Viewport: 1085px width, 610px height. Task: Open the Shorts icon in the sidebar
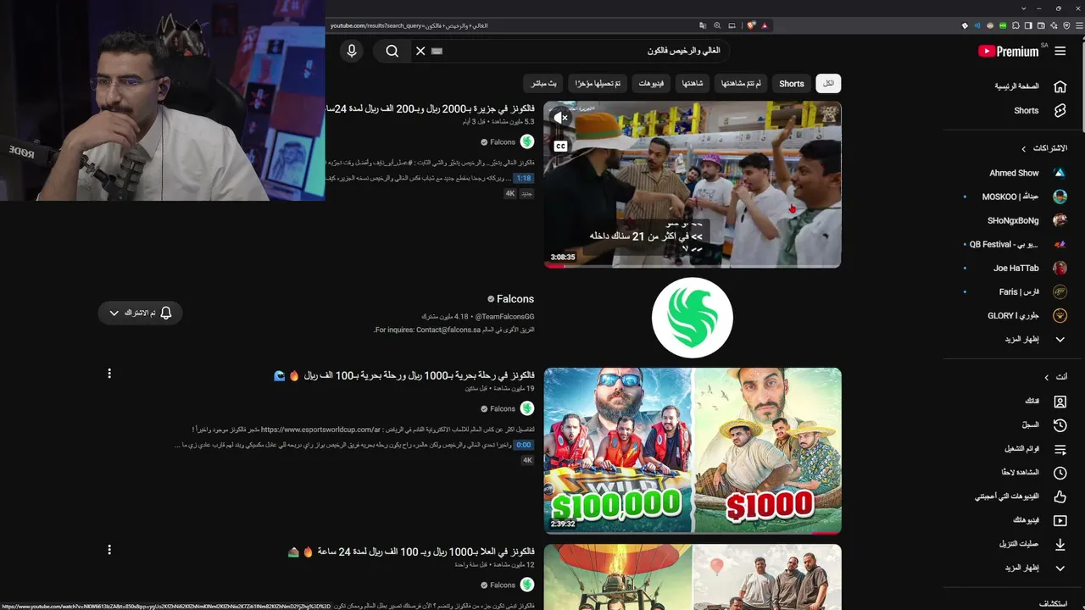1060,110
